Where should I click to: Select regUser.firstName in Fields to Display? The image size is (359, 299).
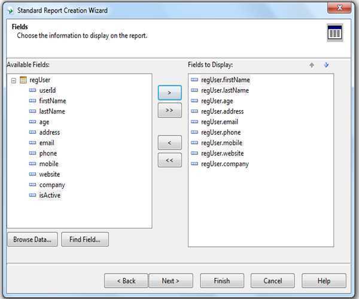coord(225,80)
